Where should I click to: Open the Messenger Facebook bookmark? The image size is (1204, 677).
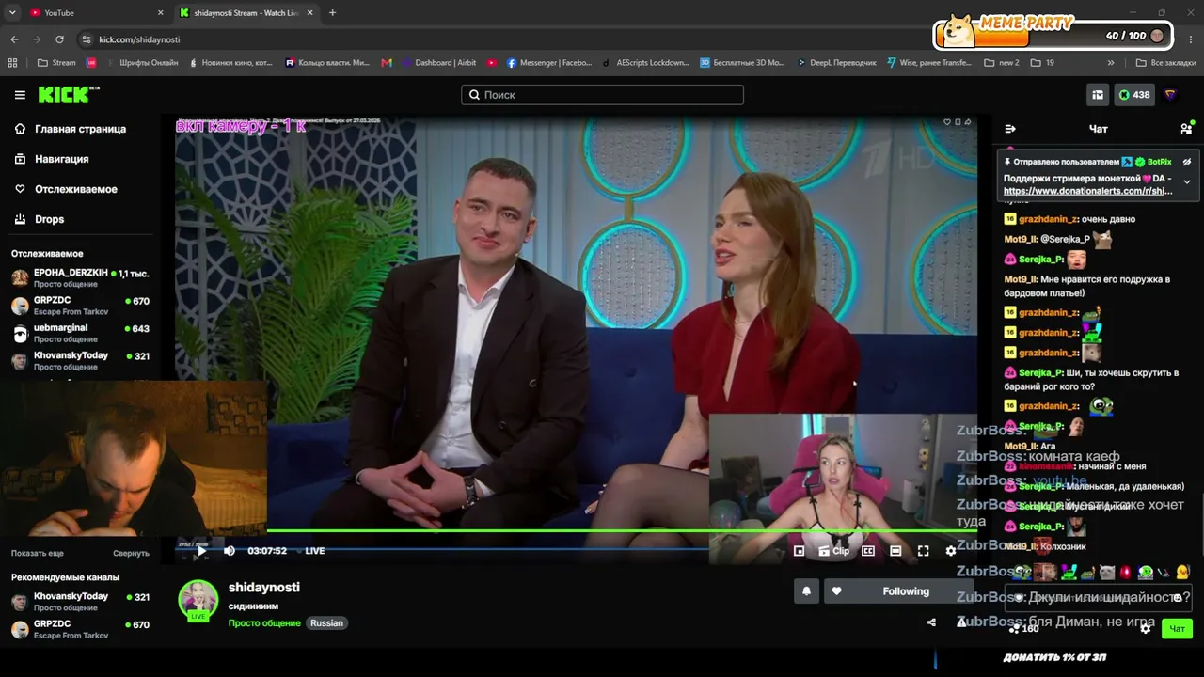tap(549, 63)
